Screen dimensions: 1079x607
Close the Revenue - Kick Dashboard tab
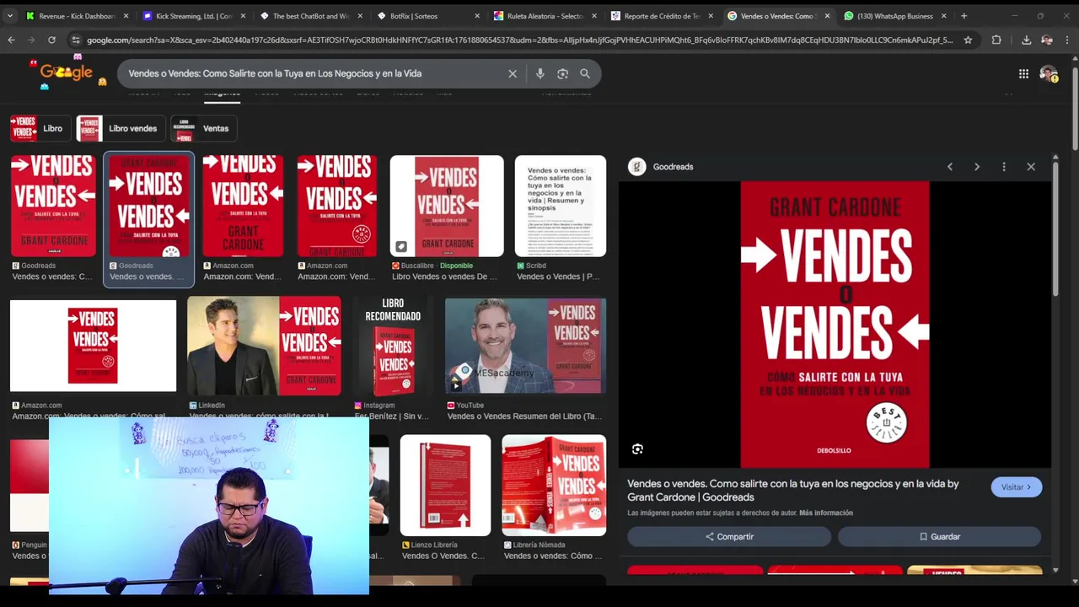coord(126,16)
